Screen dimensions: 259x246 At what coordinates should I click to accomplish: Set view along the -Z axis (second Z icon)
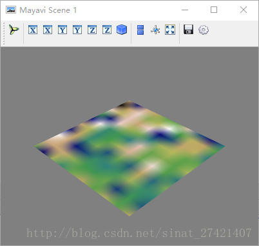point(107,30)
